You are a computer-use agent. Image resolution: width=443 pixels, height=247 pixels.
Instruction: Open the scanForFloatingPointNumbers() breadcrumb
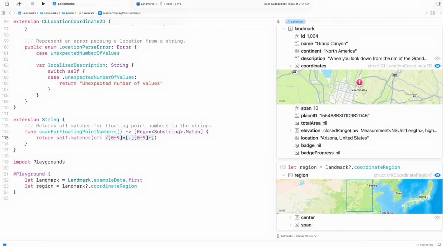pyautogui.click(x=120, y=13)
